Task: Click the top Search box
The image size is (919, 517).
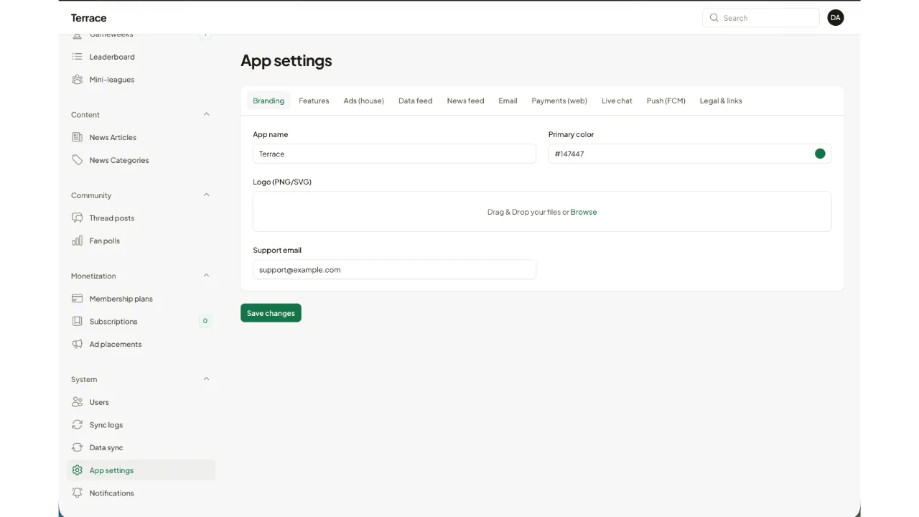Action: click(x=761, y=18)
